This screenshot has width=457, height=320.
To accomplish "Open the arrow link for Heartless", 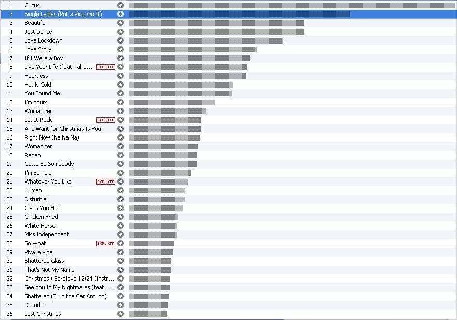I will tap(120, 76).
